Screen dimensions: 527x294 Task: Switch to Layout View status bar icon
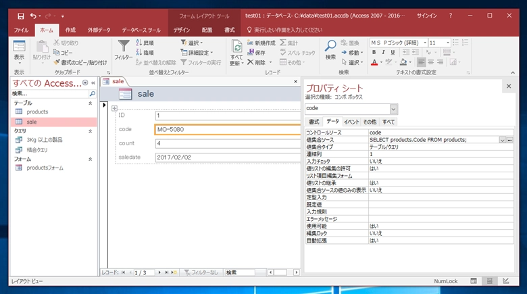[x=490, y=281]
